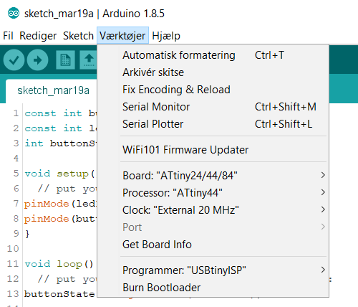Select Burn Bootloader entry
358x307 pixels.
pyautogui.click(x=213, y=288)
